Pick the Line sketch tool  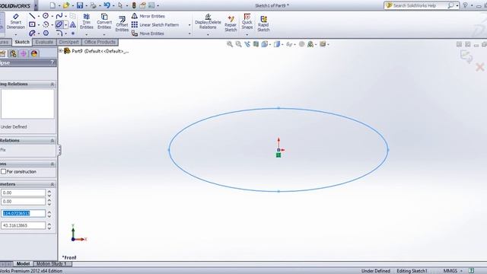click(x=32, y=15)
